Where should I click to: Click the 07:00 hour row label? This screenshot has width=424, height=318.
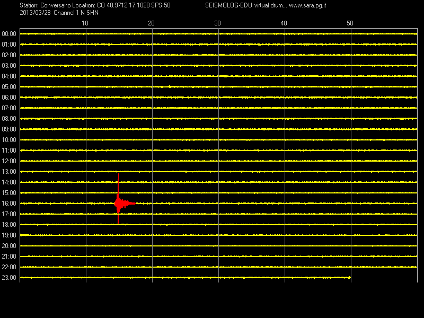click(9, 108)
